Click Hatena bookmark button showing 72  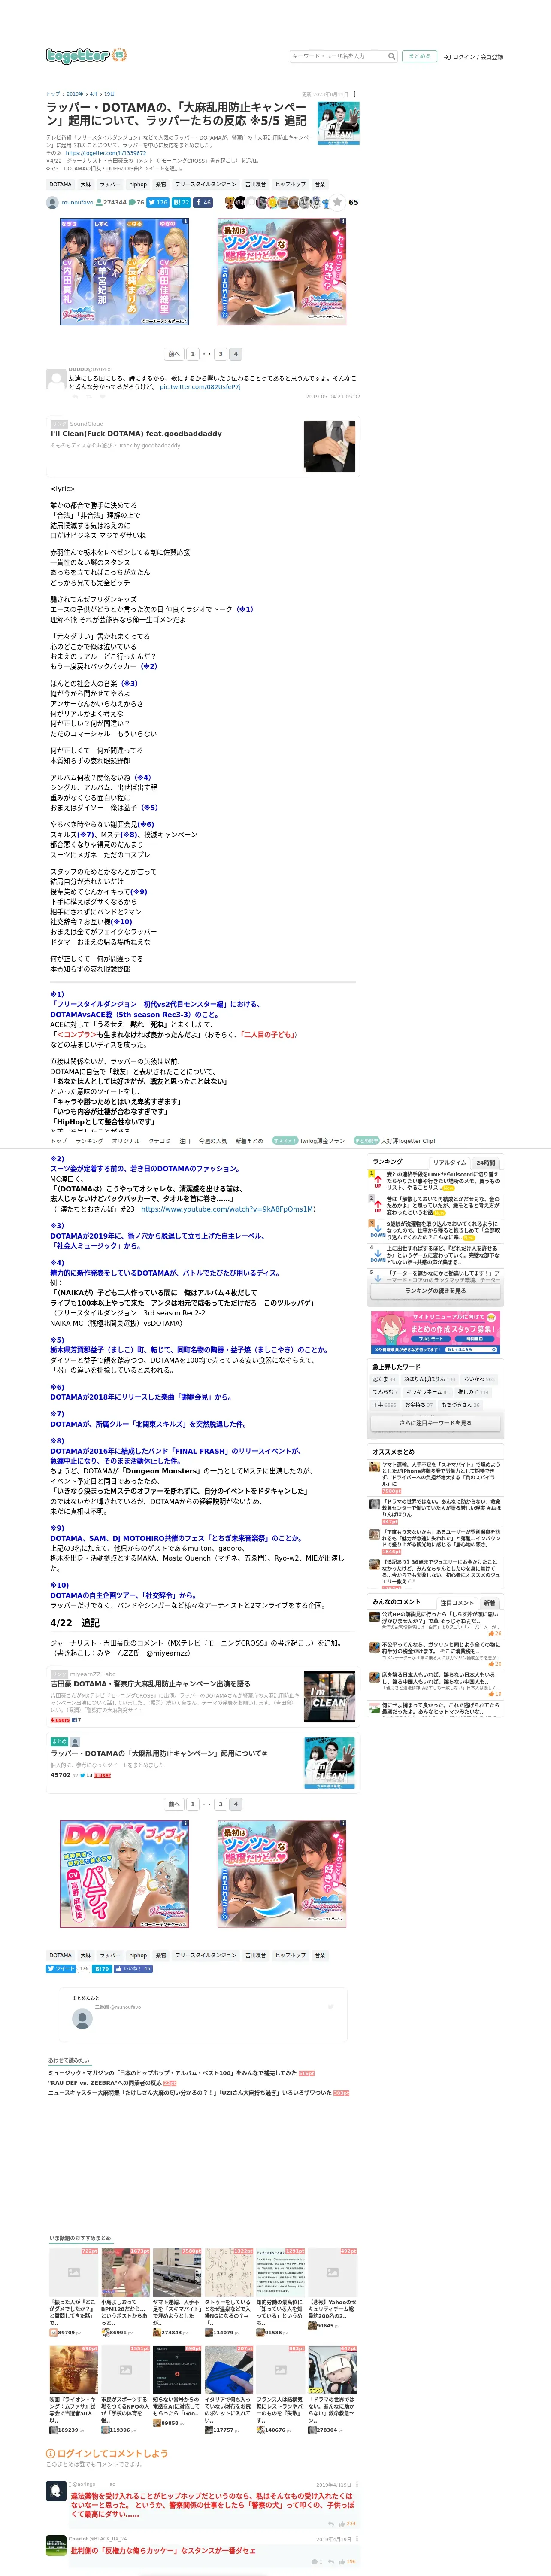point(181,202)
